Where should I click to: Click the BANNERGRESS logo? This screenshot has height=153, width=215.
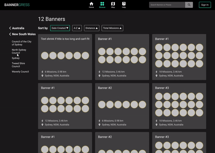[17, 5]
